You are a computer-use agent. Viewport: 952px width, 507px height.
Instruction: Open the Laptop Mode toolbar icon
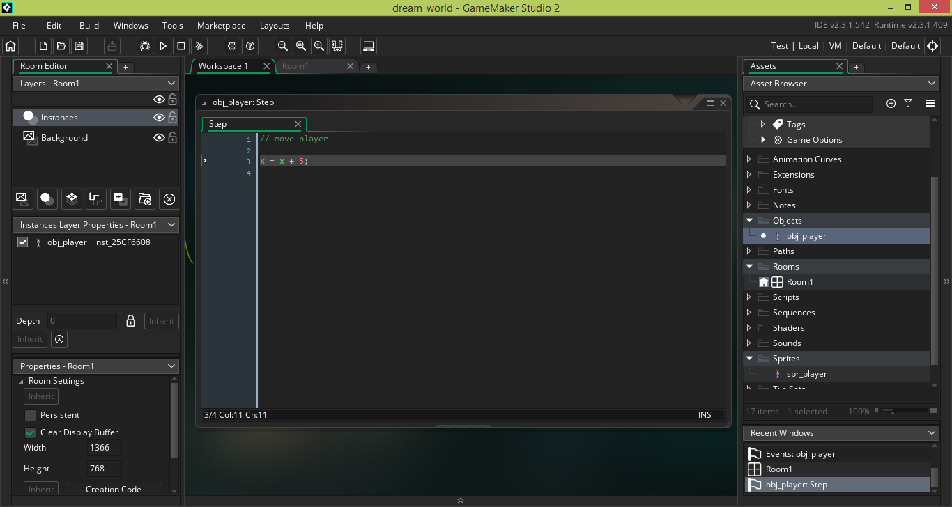[x=369, y=46]
